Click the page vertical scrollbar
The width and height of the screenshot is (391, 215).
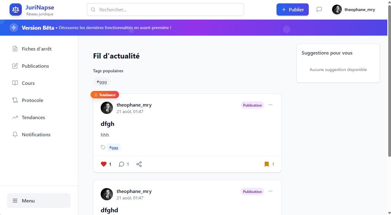pyautogui.click(x=389, y=92)
